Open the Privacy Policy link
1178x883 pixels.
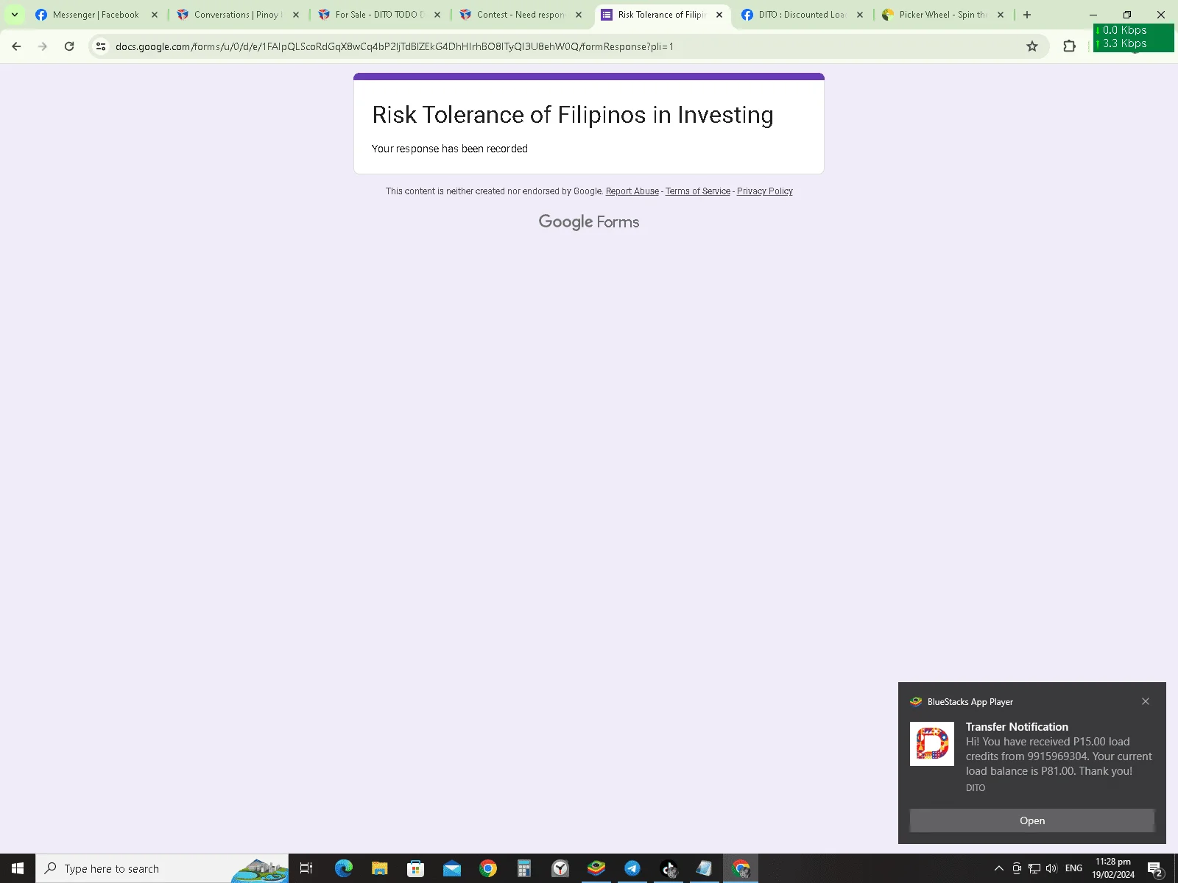click(x=765, y=191)
